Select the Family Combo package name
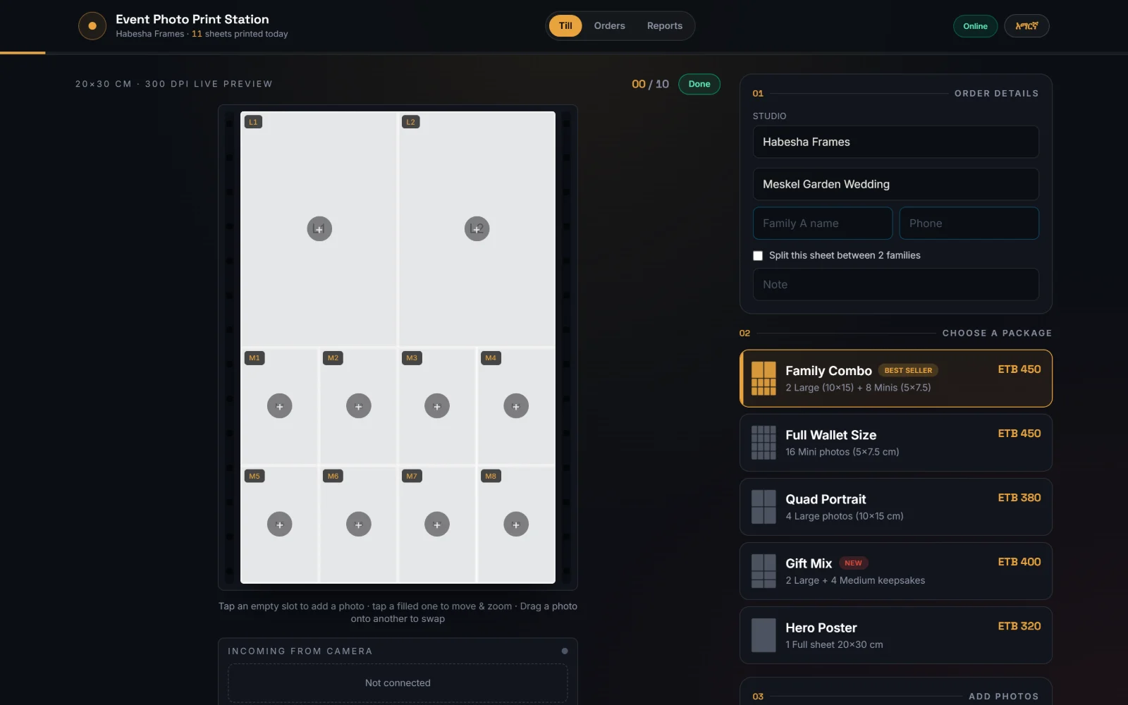This screenshot has width=1128, height=705. pyautogui.click(x=828, y=371)
